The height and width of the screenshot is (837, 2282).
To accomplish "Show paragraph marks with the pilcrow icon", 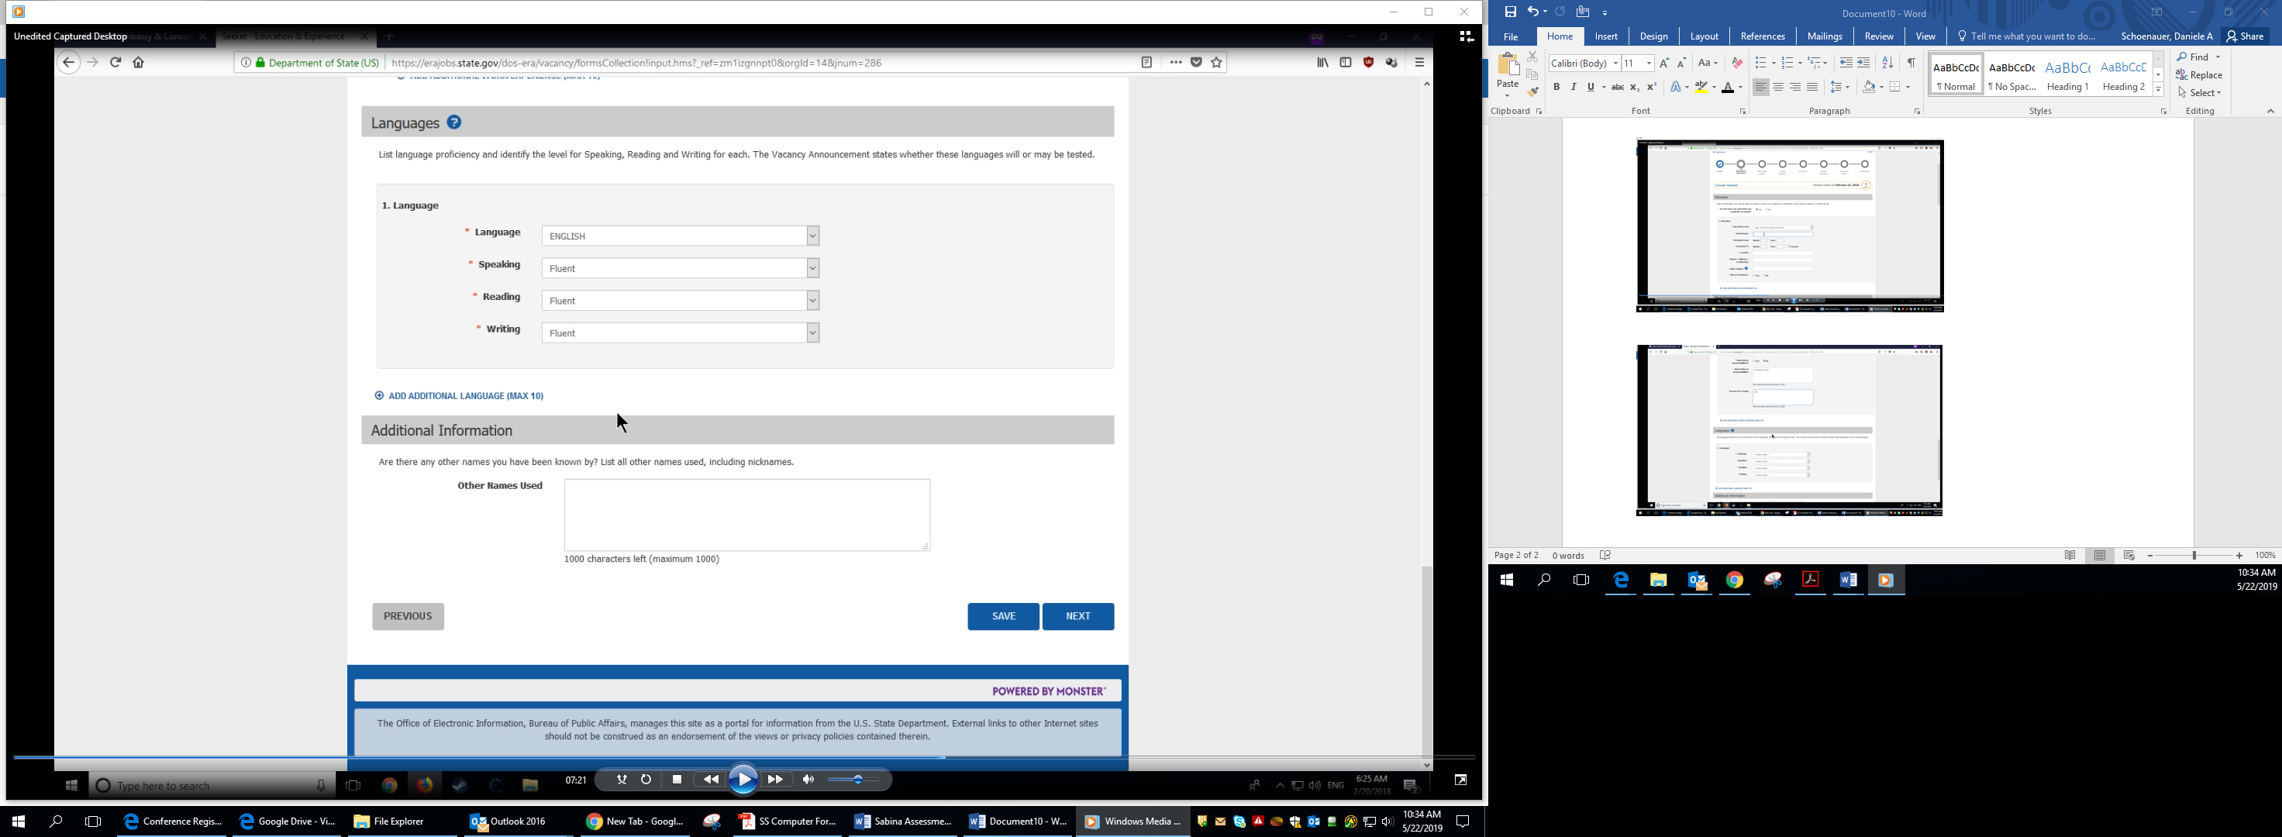I will coord(1911,63).
